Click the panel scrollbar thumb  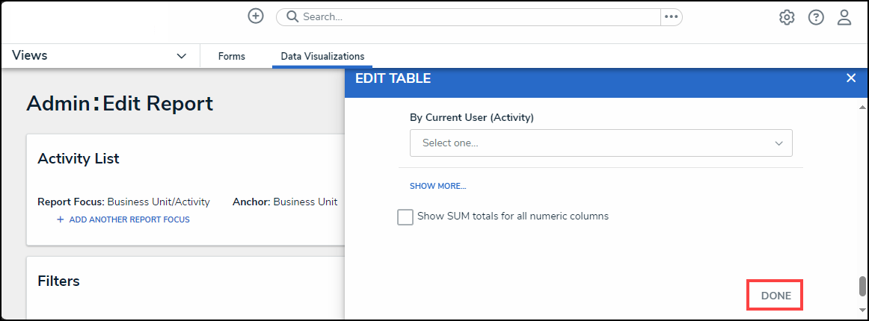(862, 287)
